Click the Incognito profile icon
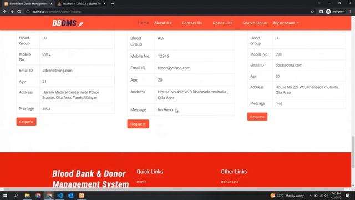The height and width of the screenshot is (200, 355). pyautogui.click(x=335, y=12)
